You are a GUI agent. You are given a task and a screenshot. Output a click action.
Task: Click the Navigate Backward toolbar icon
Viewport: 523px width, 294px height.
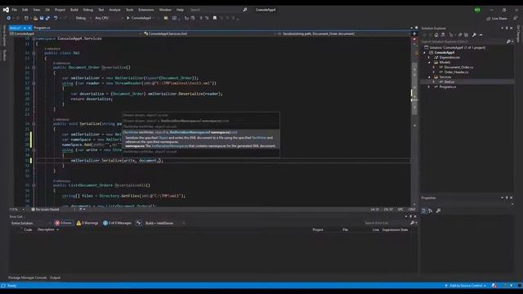click(x=9, y=18)
